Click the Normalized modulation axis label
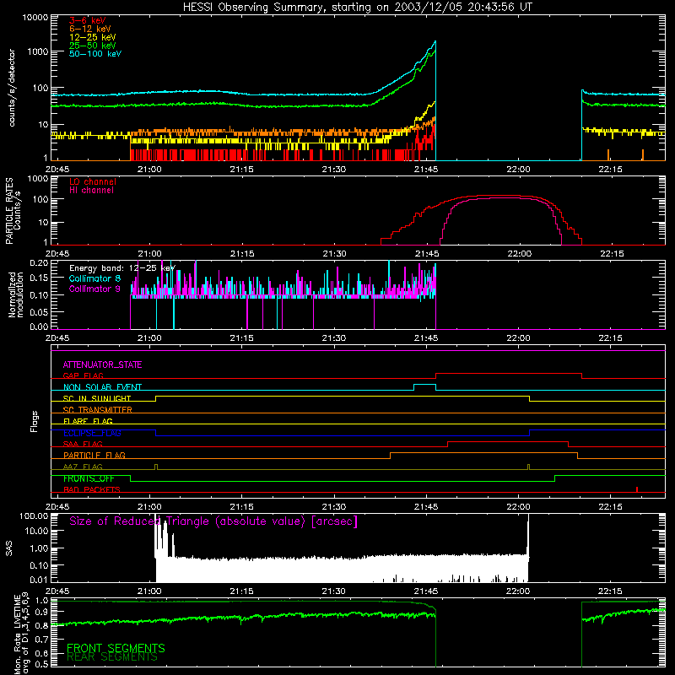The height and width of the screenshot is (675, 675). (16, 294)
